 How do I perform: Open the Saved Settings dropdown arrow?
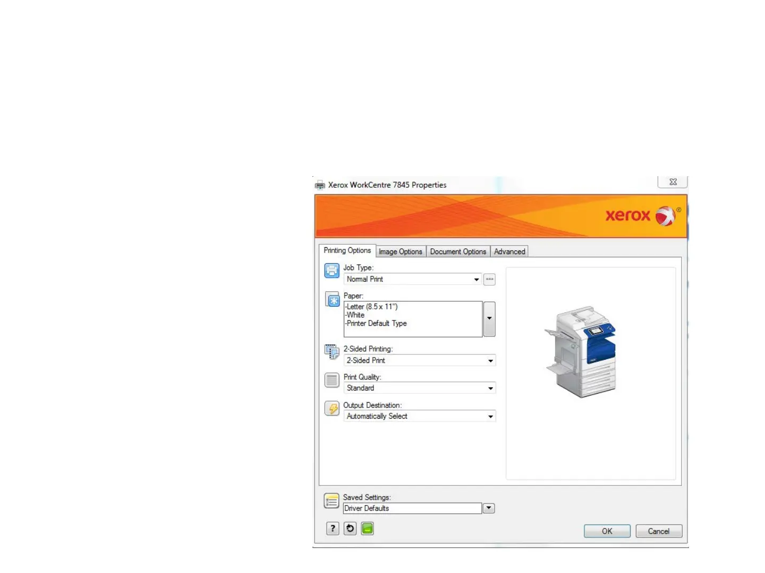click(489, 508)
